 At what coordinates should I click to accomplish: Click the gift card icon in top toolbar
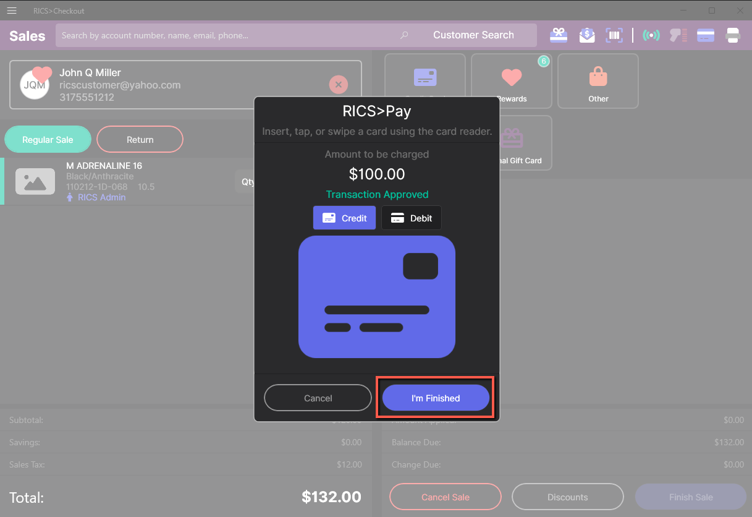click(x=559, y=35)
